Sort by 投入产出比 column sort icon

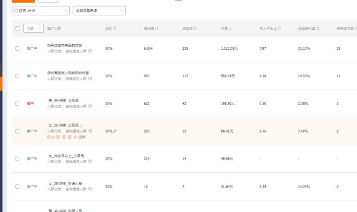(x=279, y=28)
